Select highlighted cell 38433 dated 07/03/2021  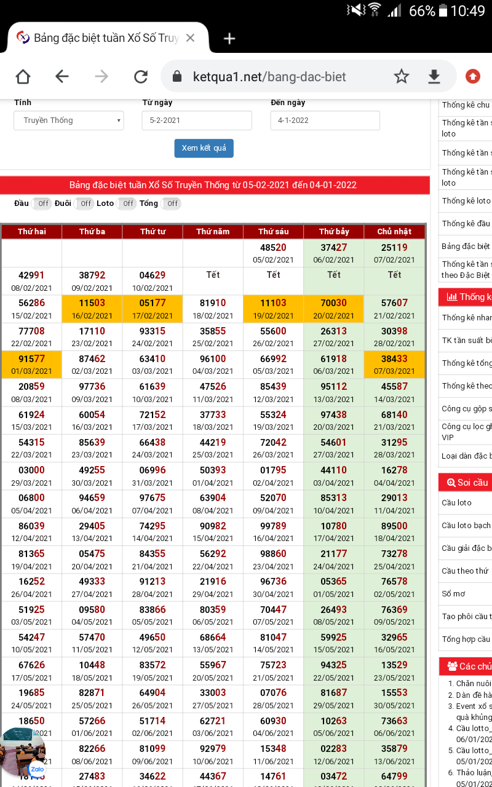(394, 365)
